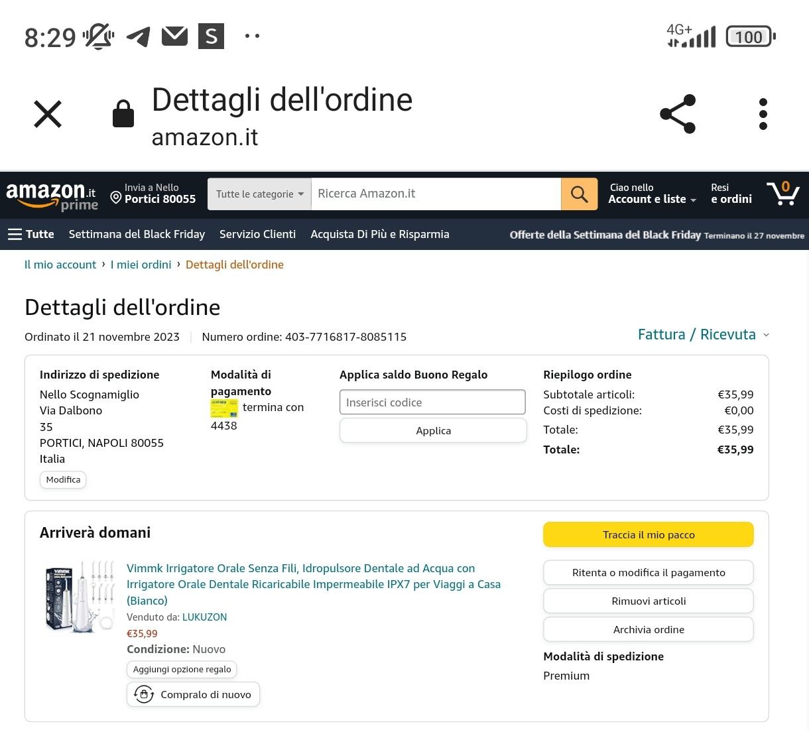
Task: Tap the Amazon.it prime logo
Action: 52,196
